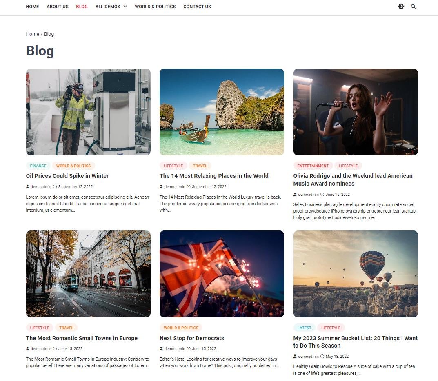The width and height of the screenshot is (438, 381).
Task: Click the 'Editor's Note: Looking for creative ways' excerpt
Action: pyautogui.click(x=219, y=362)
